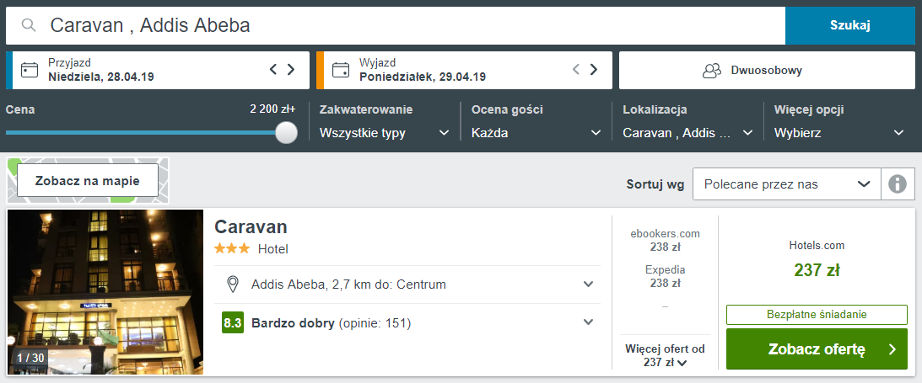Click the green Zobacz ofertę button
This screenshot has width=922, height=383.
coord(817,349)
